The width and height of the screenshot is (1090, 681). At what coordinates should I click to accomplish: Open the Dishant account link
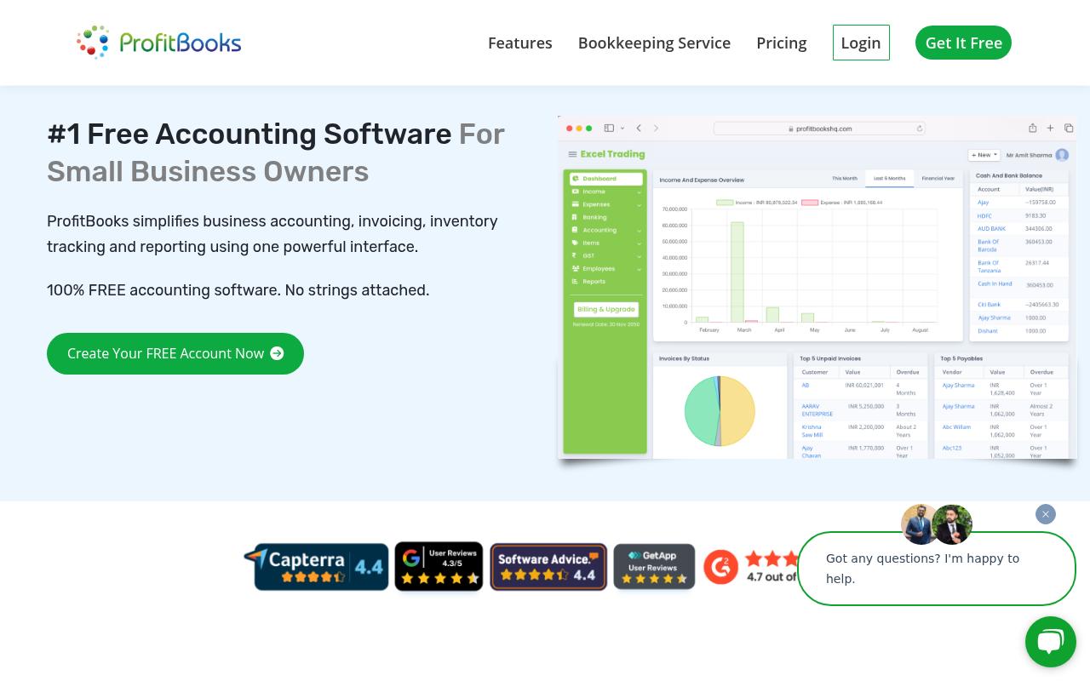pos(988,330)
